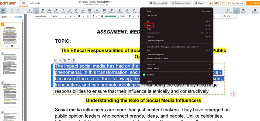This screenshot has width=260, height=121.
Task: Click the download document icon
Action: pyautogui.click(x=210, y=3)
